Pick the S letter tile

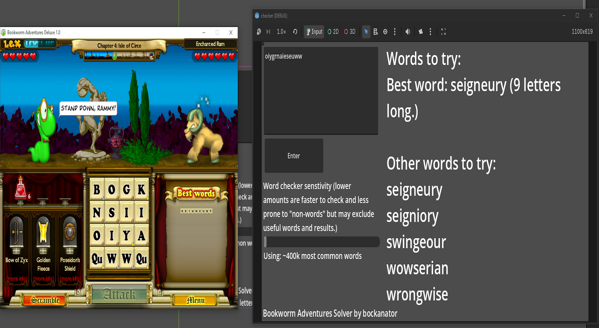click(x=111, y=213)
